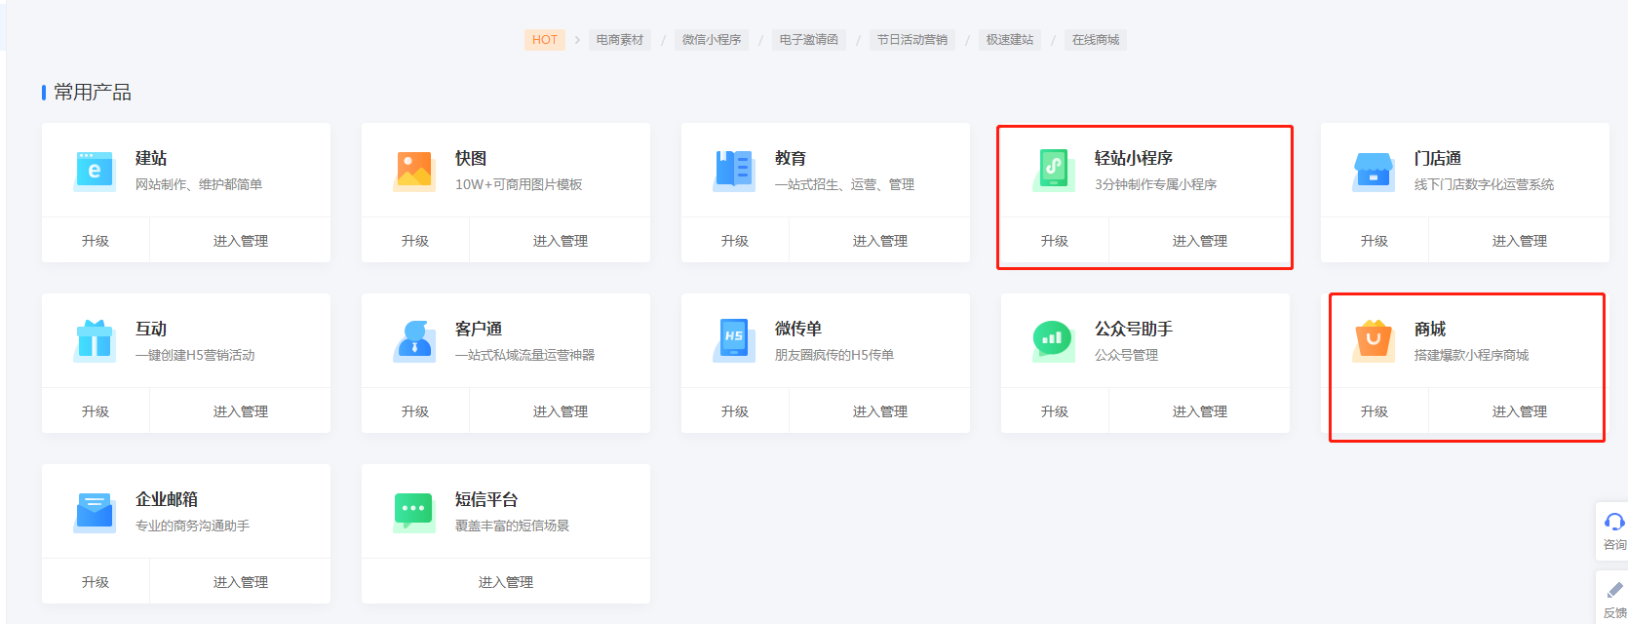Click the 轻站小程序 green icon

[x=1054, y=171]
